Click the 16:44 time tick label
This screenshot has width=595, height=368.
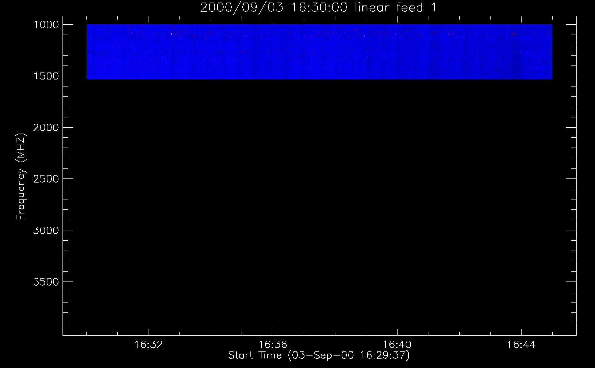tap(521, 345)
